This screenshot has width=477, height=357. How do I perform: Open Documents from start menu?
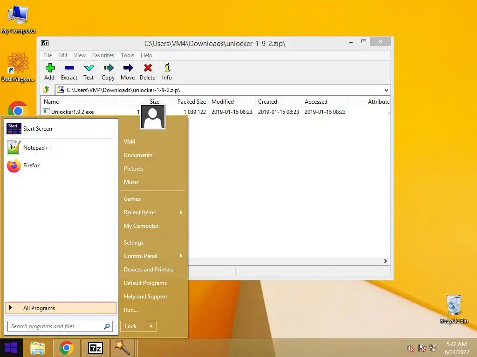pos(138,155)
